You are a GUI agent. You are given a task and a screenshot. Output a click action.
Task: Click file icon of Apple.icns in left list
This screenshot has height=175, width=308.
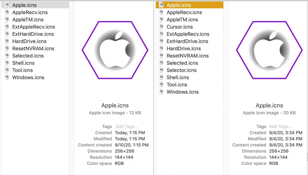(x=7, y=5)
